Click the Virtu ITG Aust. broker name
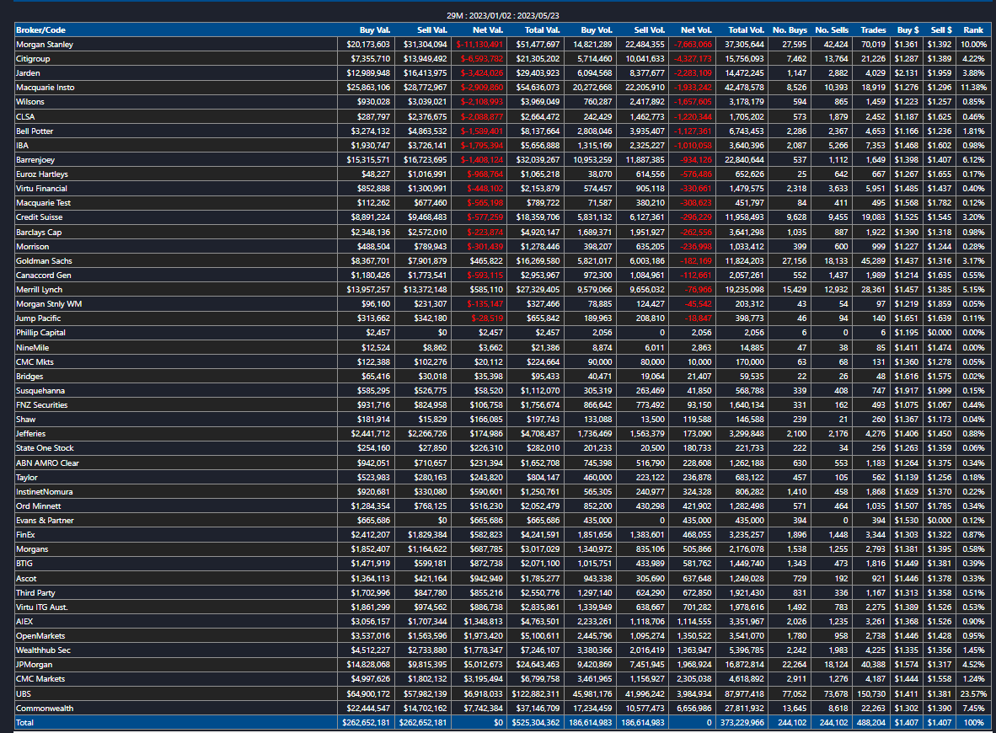 [42, 607]
